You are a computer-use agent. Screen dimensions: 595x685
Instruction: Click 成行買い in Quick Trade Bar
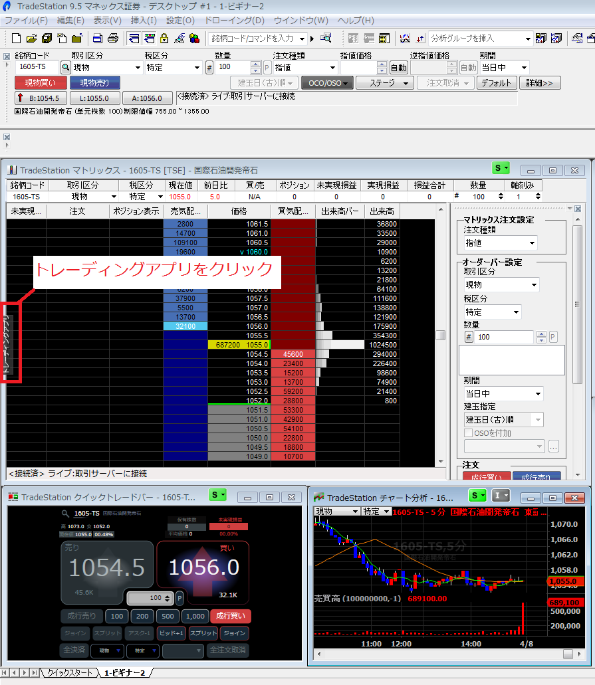pyautogui.click(x=231, y=616)
